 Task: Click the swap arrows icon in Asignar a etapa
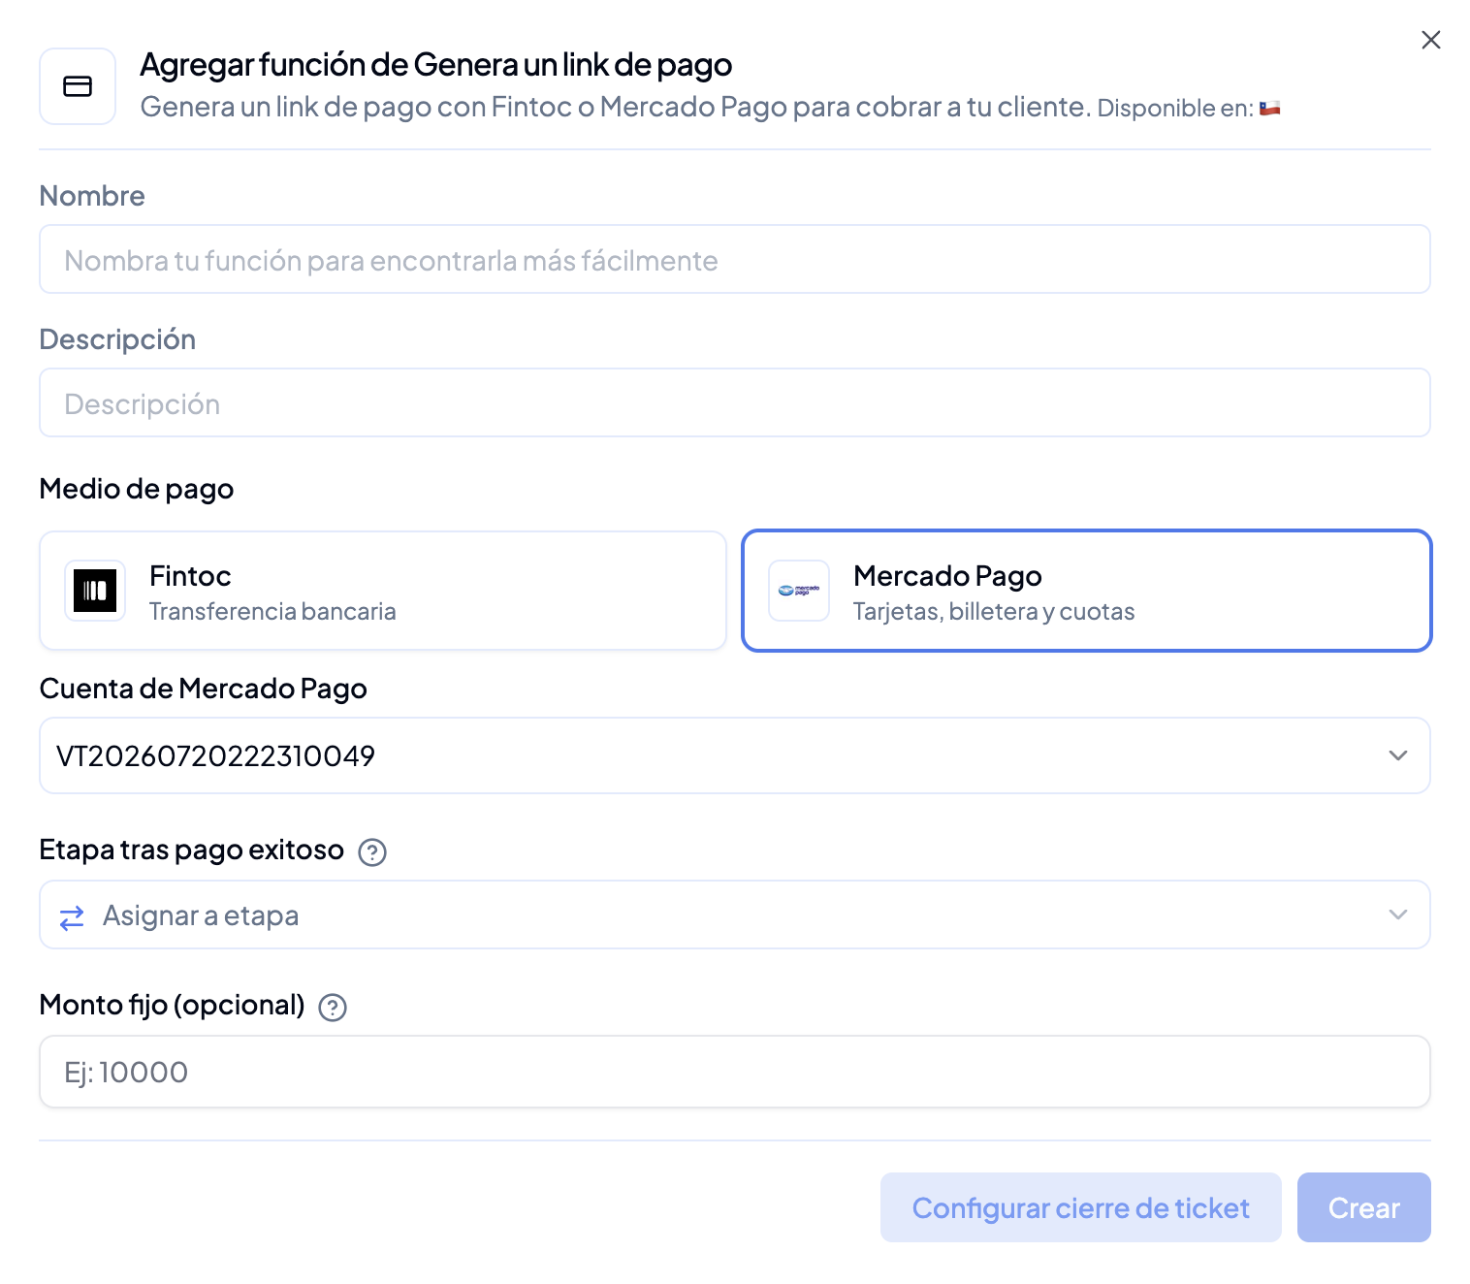[x=72, y=916]
